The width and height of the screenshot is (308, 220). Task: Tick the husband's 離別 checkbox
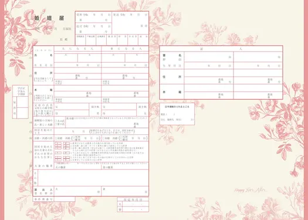tap(73, 140)
